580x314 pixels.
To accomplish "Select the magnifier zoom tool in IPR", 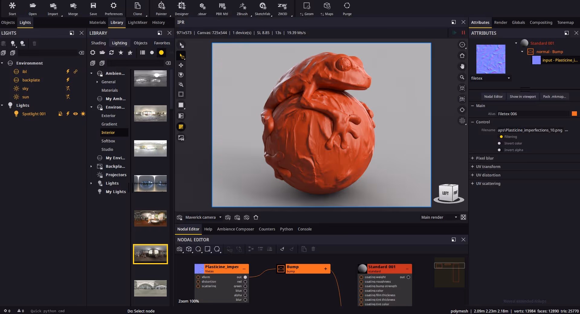I will 462,77.
